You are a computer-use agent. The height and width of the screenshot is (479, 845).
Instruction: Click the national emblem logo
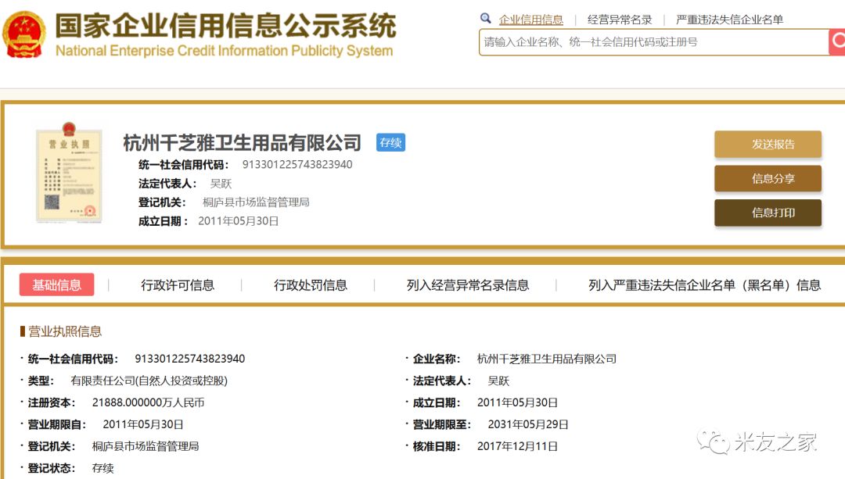point(23,34)
